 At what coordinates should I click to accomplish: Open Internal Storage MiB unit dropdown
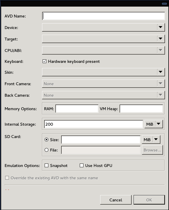pyautogui.click(x=153, y=124)
